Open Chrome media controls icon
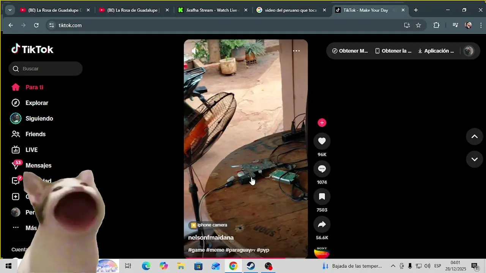The image size is (486, 273). (455, 25)
